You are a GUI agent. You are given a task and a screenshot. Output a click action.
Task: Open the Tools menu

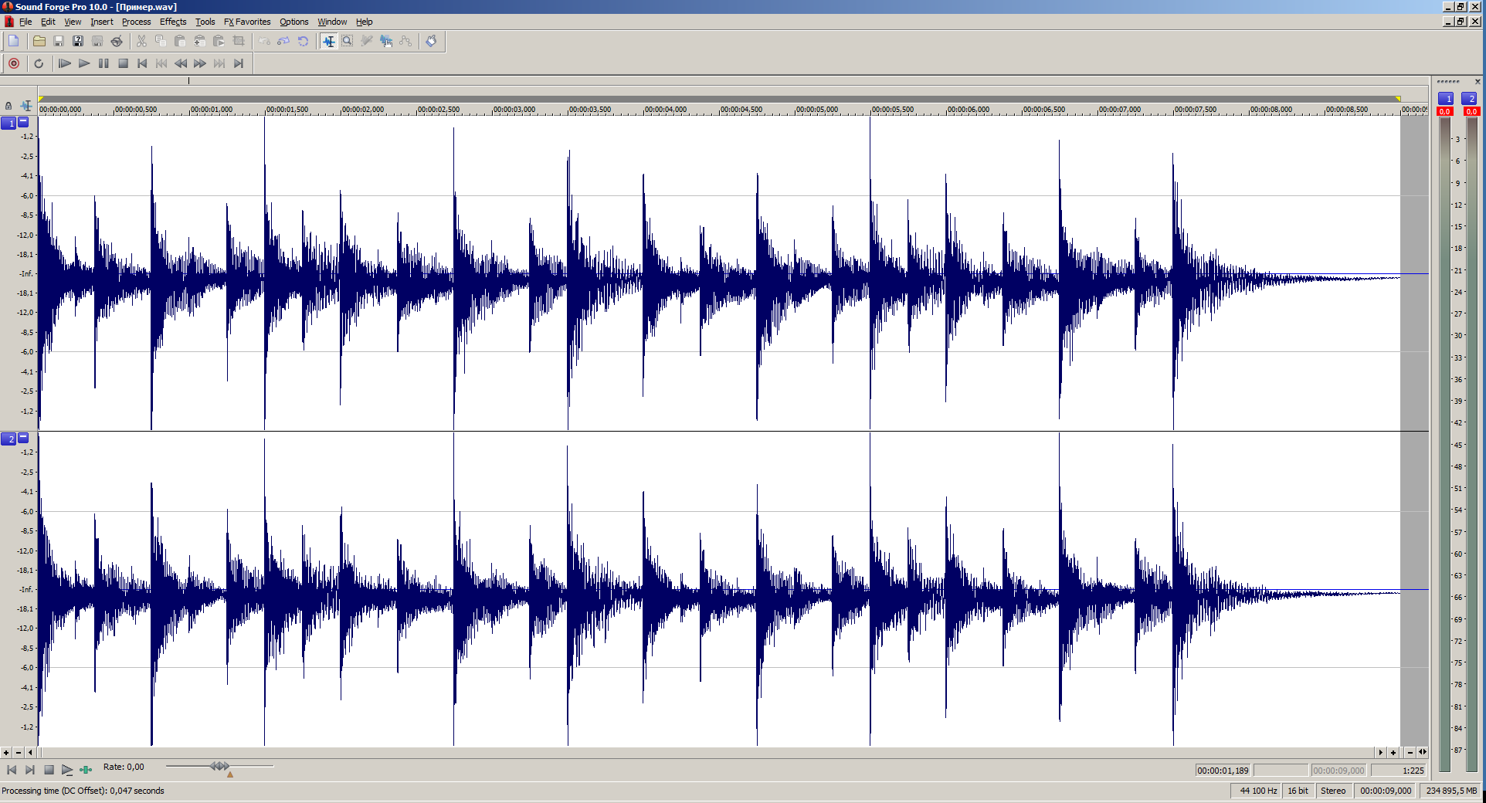pyautogui.click(x=205, y=22)
